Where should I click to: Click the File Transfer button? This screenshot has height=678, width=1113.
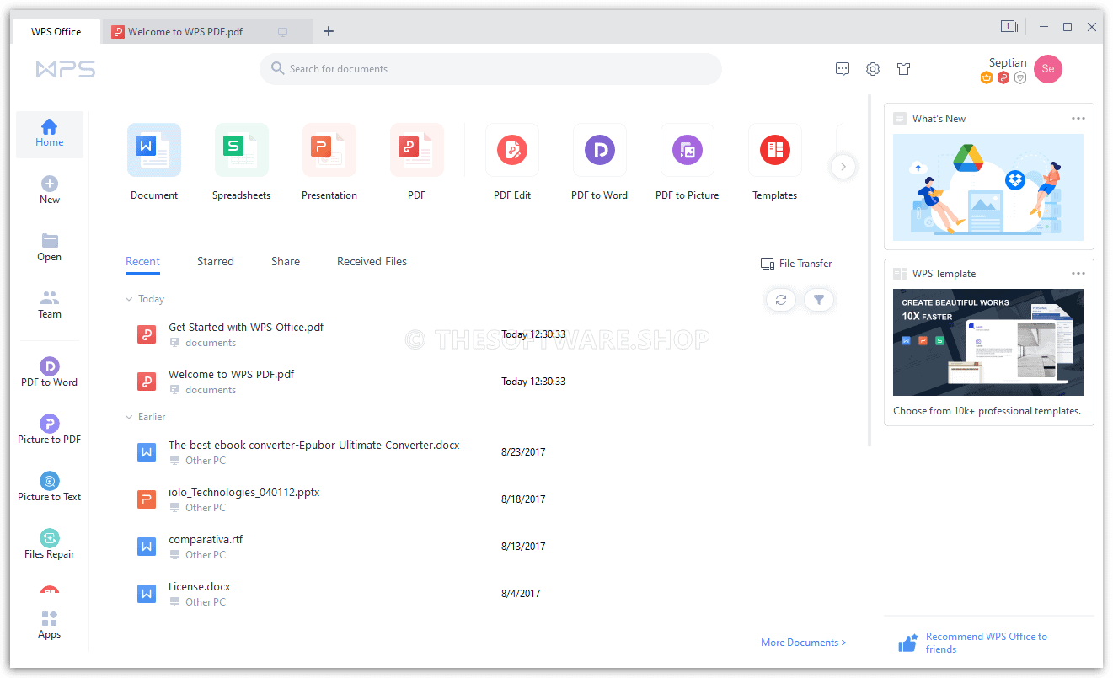click(x=796, y=264)
